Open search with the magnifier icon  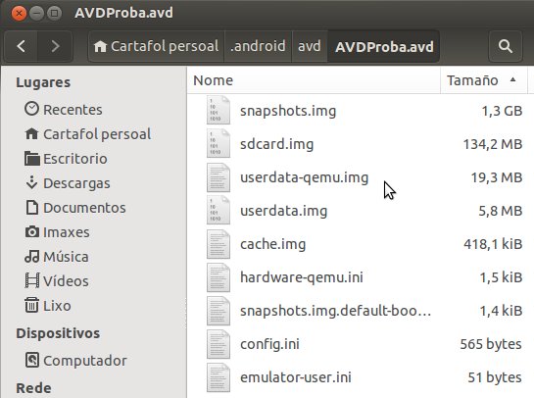coord(505,46)
